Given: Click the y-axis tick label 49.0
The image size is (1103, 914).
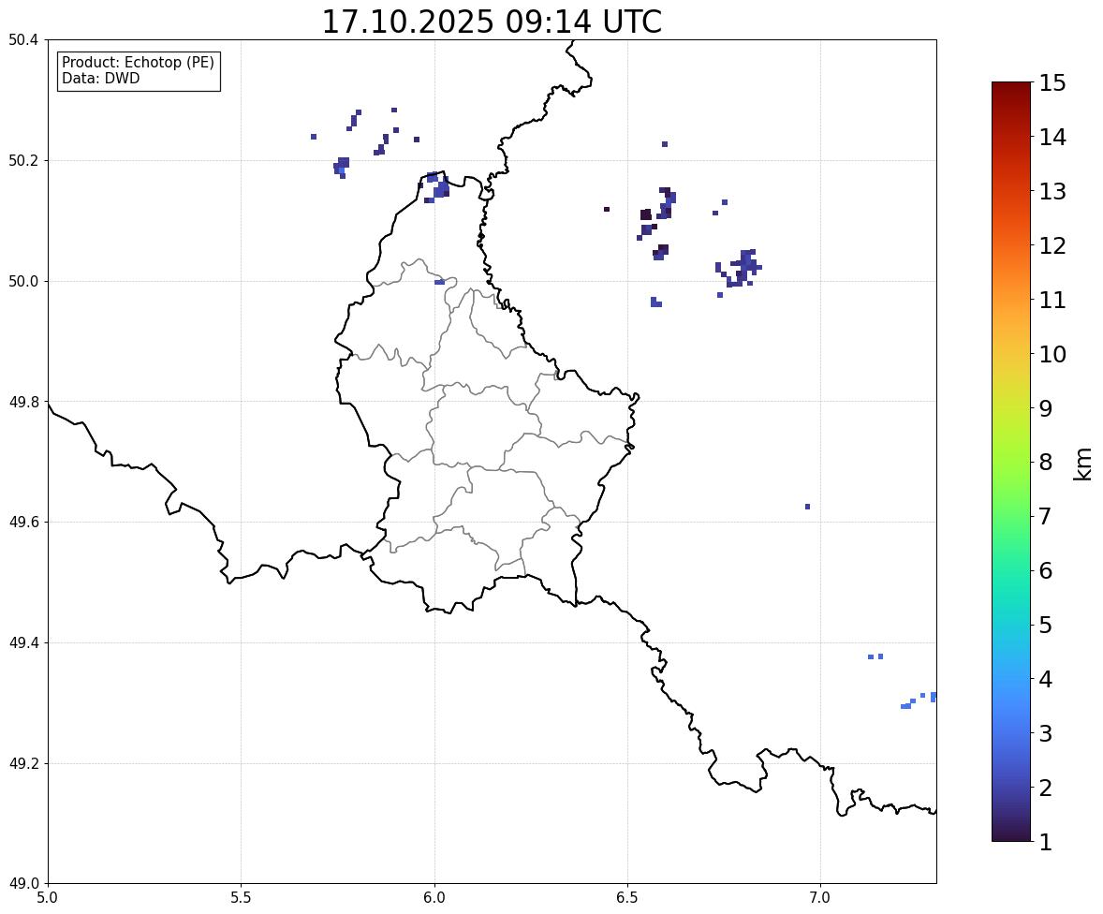Looking at the screenshot, I should coord(23,884).
